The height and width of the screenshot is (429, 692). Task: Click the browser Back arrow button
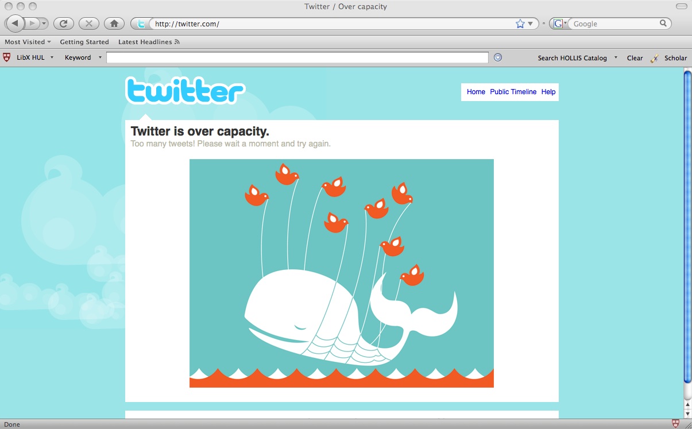tap(15, 24)
